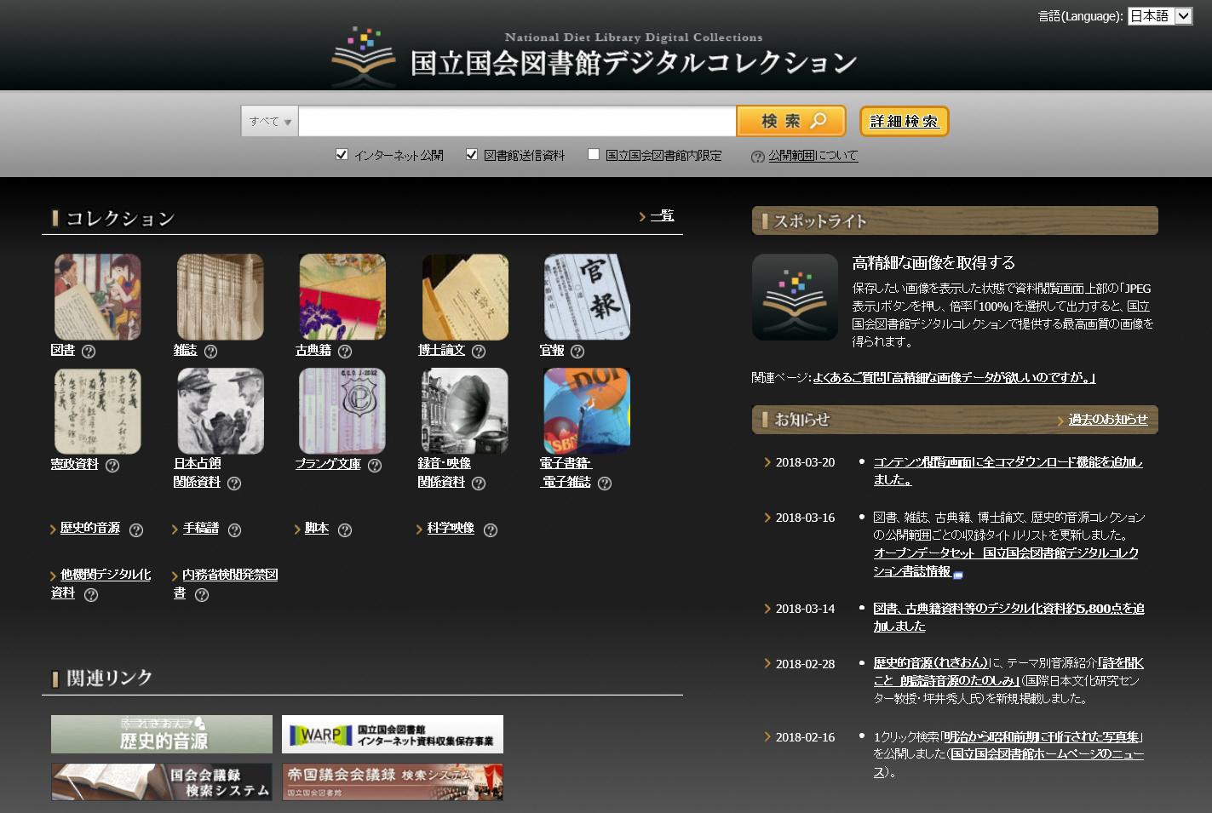Open the 歴史的音源(れきおん) news link
Viewport: 1212px width, 813px height.
pos(931,662)
